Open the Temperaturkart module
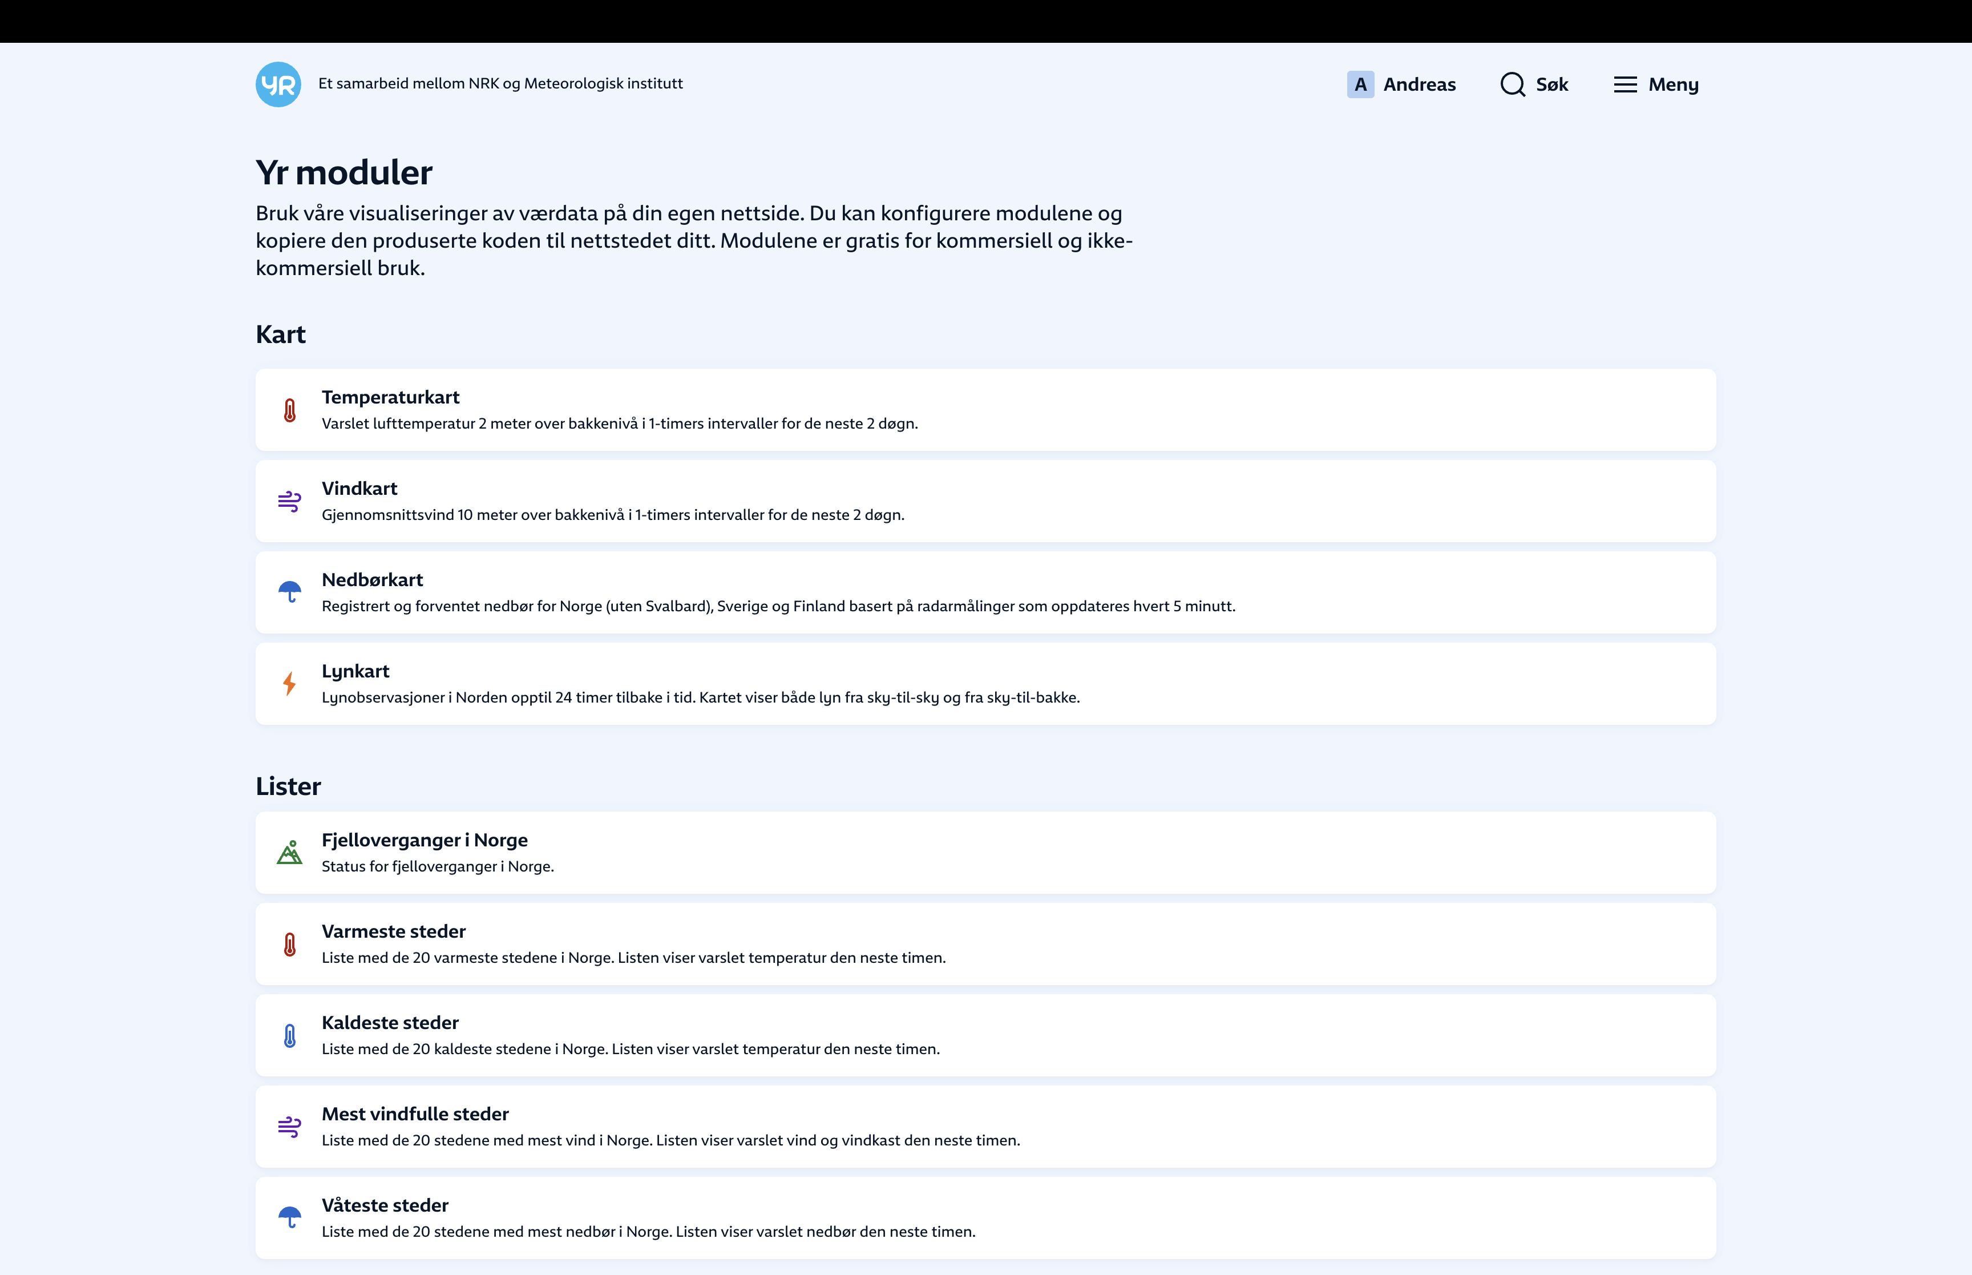The width and height of the screenshot is (1972, 1275). (391, 397)
